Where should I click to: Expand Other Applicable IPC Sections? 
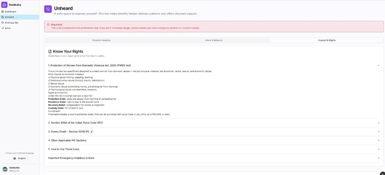(214, 141)
